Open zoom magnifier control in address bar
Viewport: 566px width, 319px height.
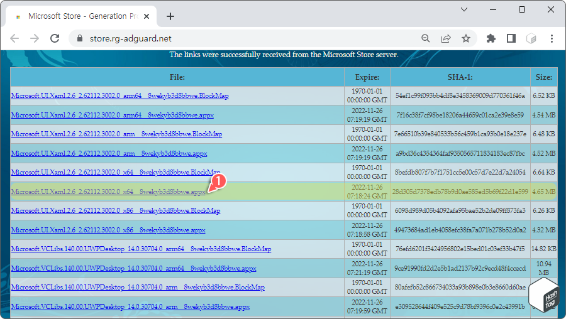click(x=426, y=38)
